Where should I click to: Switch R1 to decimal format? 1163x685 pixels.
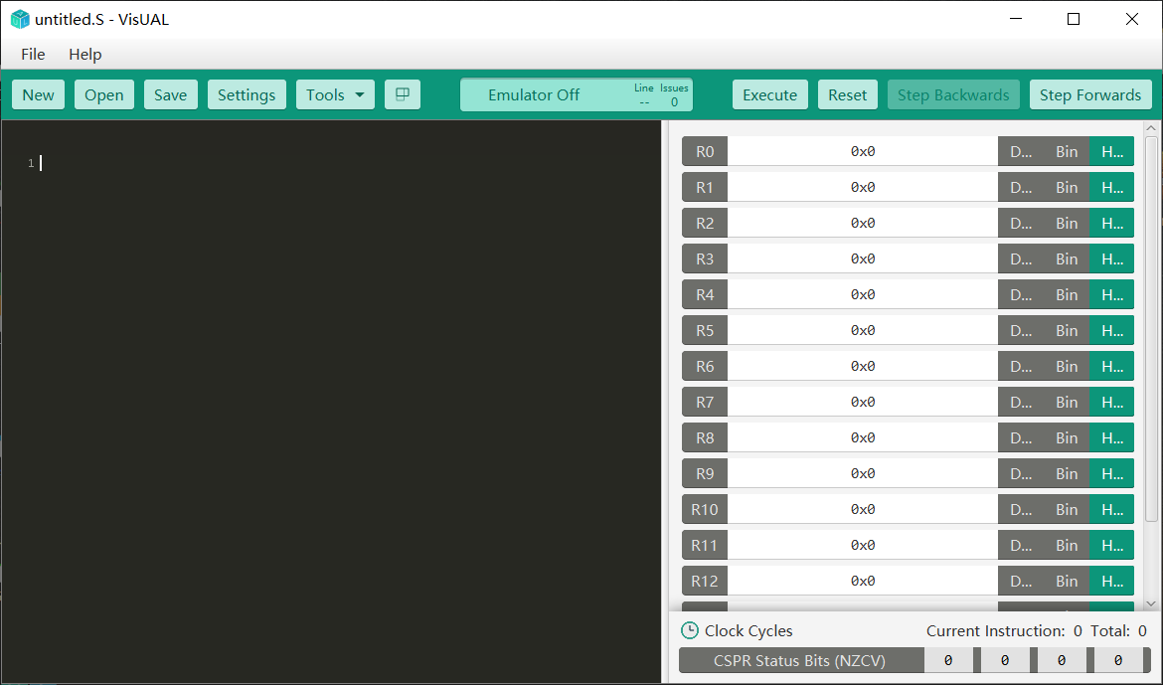click(x=1021, y=187)
